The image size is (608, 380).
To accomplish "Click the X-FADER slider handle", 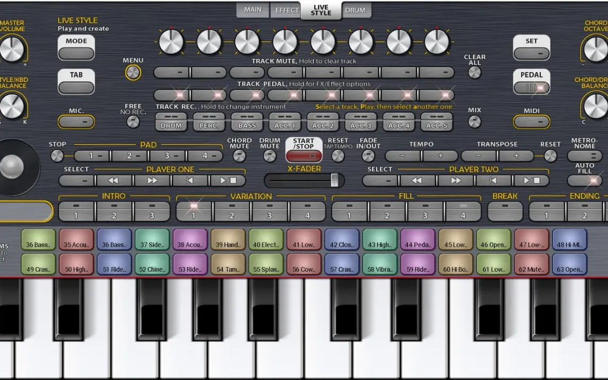I will click(x=334, y=180).
